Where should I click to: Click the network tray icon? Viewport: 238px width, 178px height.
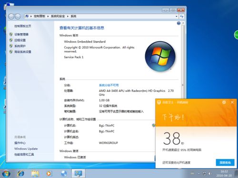[204, 174]
